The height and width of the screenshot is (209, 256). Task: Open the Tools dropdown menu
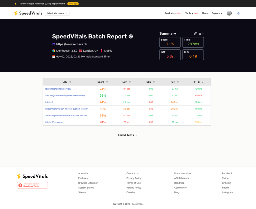[x=189, y=13]
